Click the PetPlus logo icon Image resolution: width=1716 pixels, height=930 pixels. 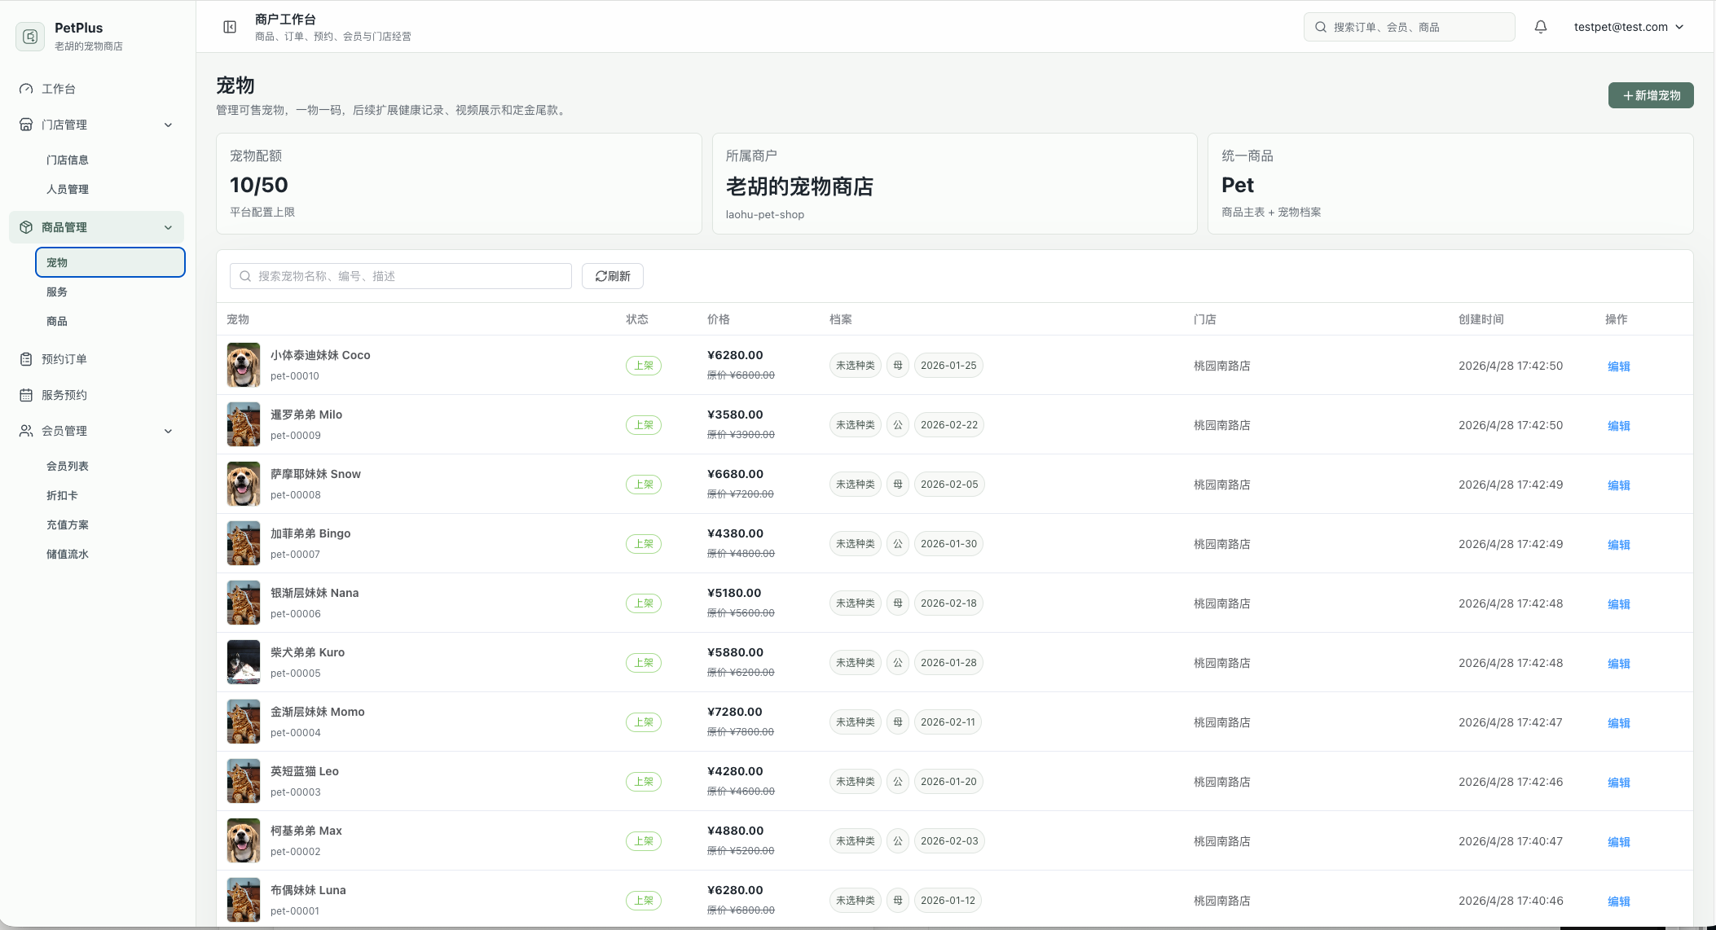coord(30,37)
